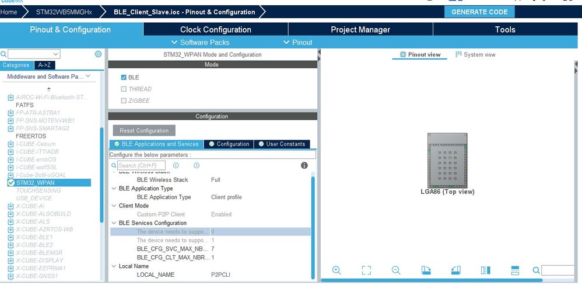The width and height of the screenshot is (582, 285).
Task: Collapse the BLE Services Configuration group
Action: coord(114,223)
